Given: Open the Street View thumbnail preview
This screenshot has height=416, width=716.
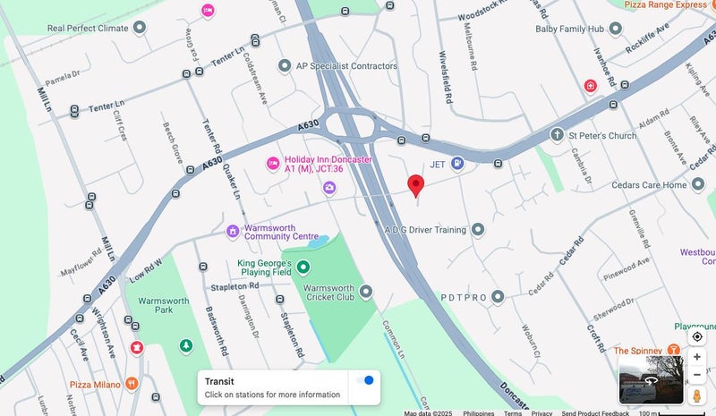Looking at the screenshot, I should point(652,380).
